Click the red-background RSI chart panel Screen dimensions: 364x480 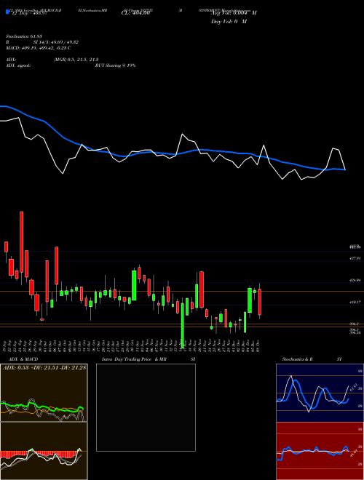pos(320,451)
